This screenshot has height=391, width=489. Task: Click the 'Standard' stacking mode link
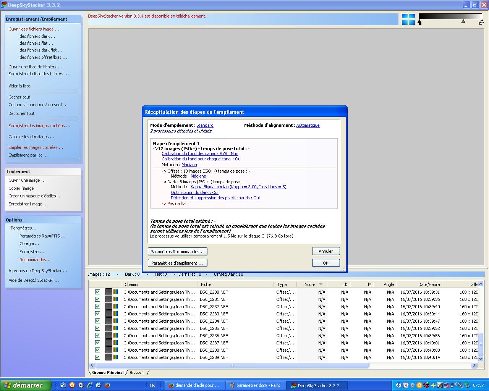click(205, 125)
